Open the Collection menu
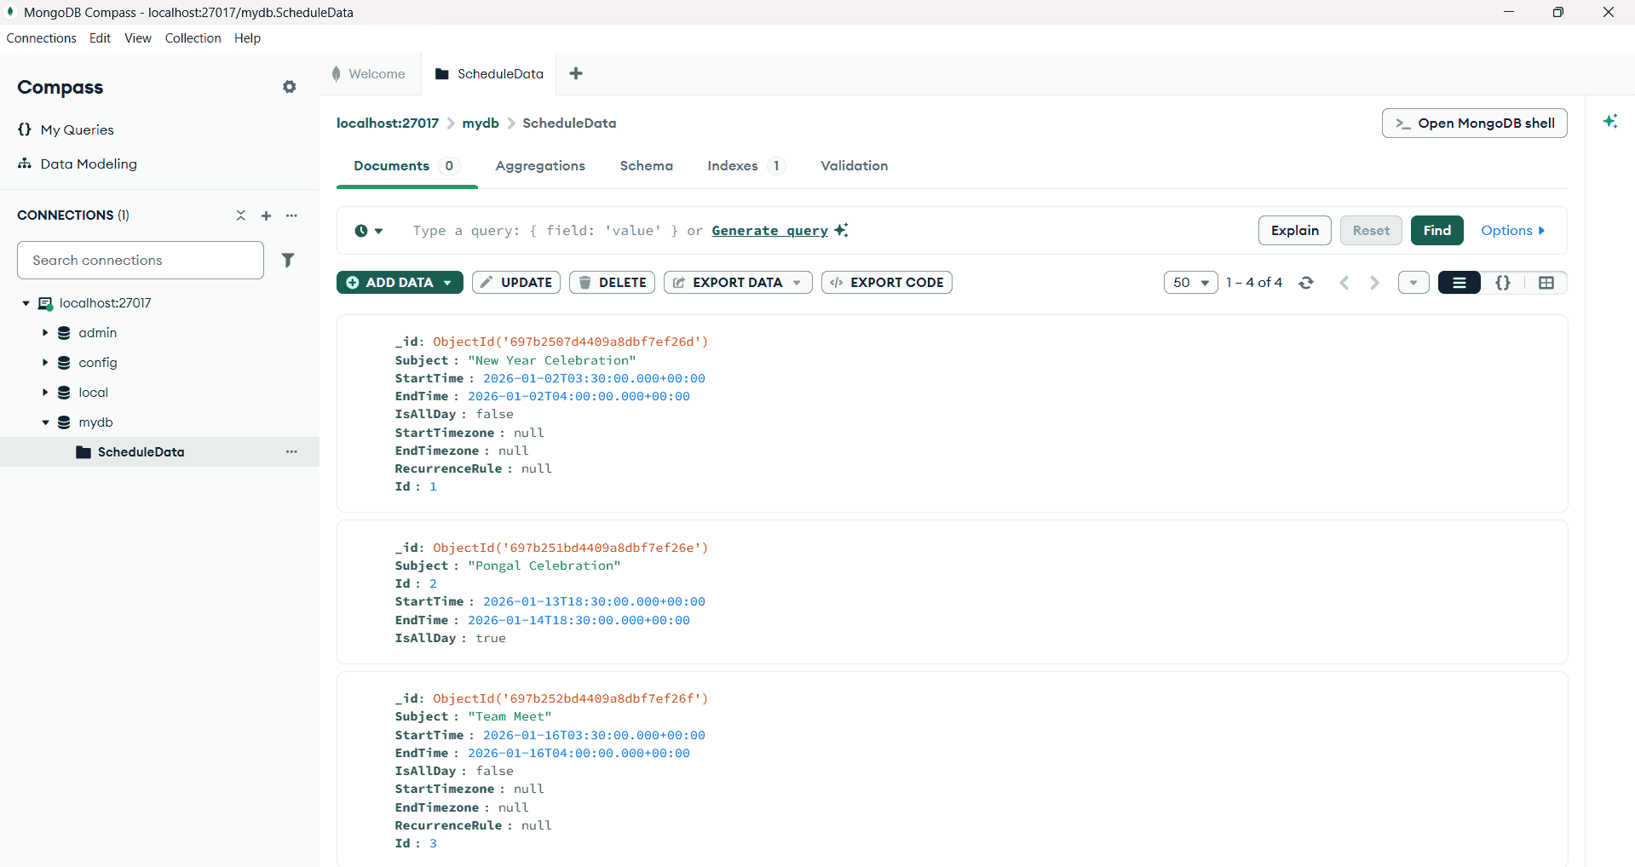The width and height of the screenshot is (1635, 867). click(193, 38)
